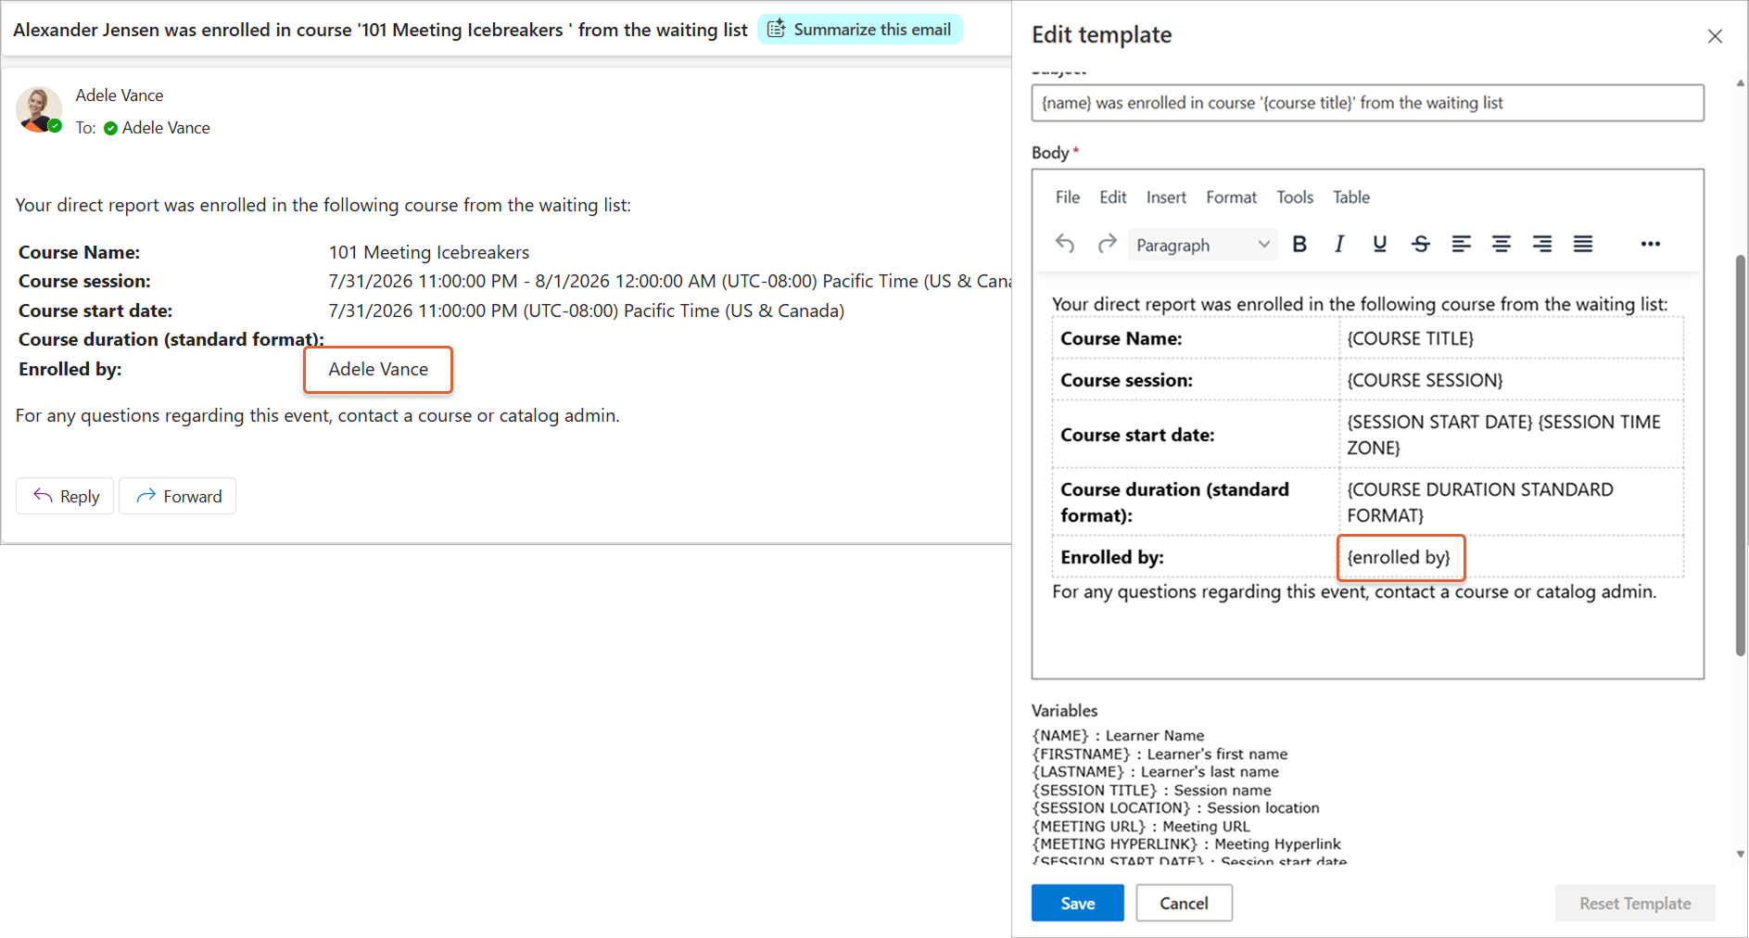Toggle bold formatting

pyautogui.click(x=1299, y=245)
